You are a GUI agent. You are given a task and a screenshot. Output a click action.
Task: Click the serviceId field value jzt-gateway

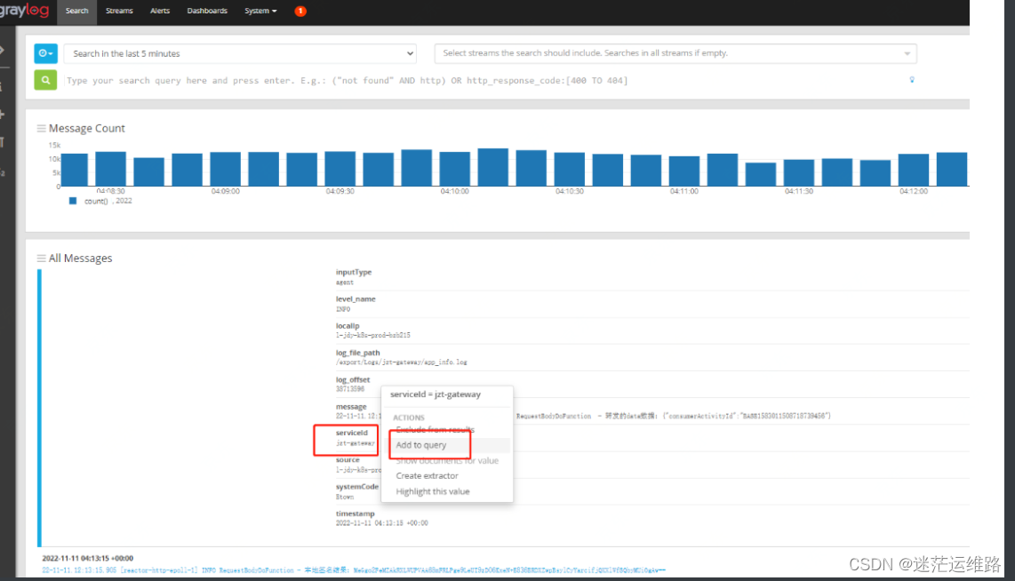[x=355, y=444]
